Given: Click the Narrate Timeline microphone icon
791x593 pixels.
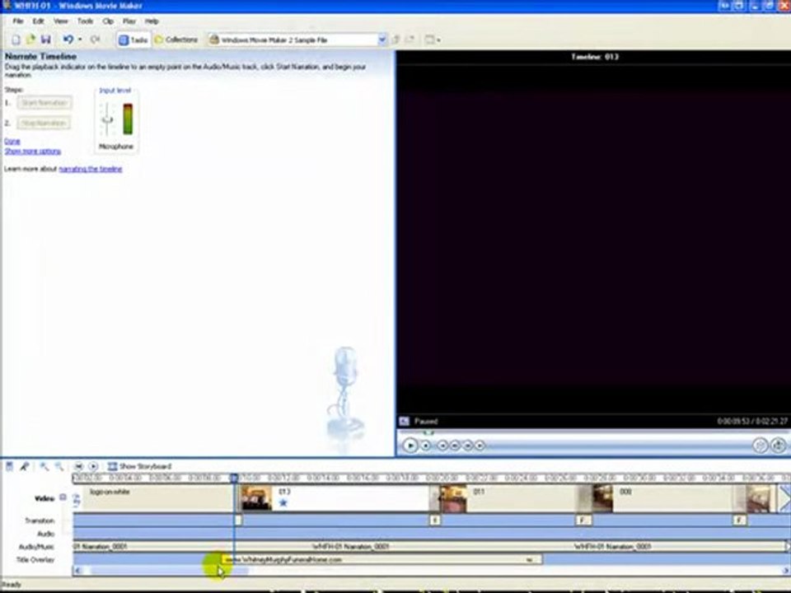Looking at the screenshot, I should pyautogui.click(x=24, y=466).
